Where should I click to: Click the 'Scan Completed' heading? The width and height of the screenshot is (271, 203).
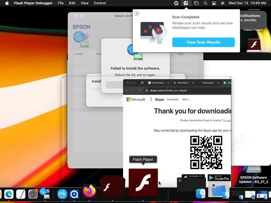(186, 17)
